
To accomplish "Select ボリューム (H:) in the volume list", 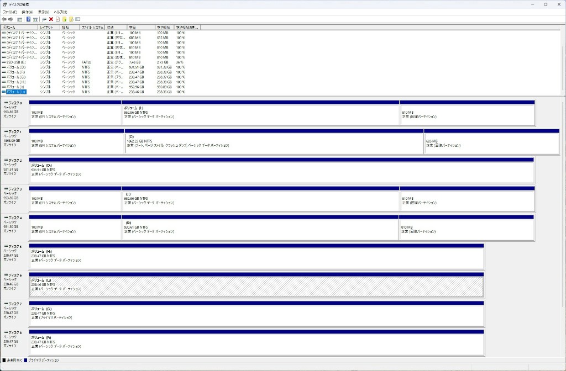I will pos(94,82).
